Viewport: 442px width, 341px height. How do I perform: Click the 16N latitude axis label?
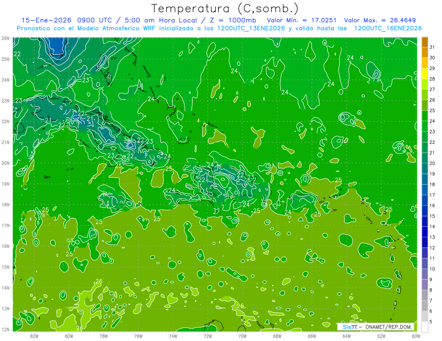click(x=6, y=246)
